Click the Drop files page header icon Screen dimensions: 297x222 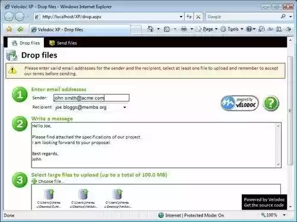(x=12, y=55)
